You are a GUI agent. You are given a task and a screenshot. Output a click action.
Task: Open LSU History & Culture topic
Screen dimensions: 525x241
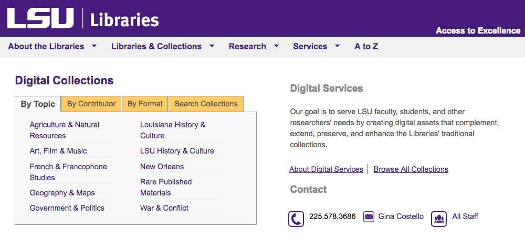click(177, 151)
